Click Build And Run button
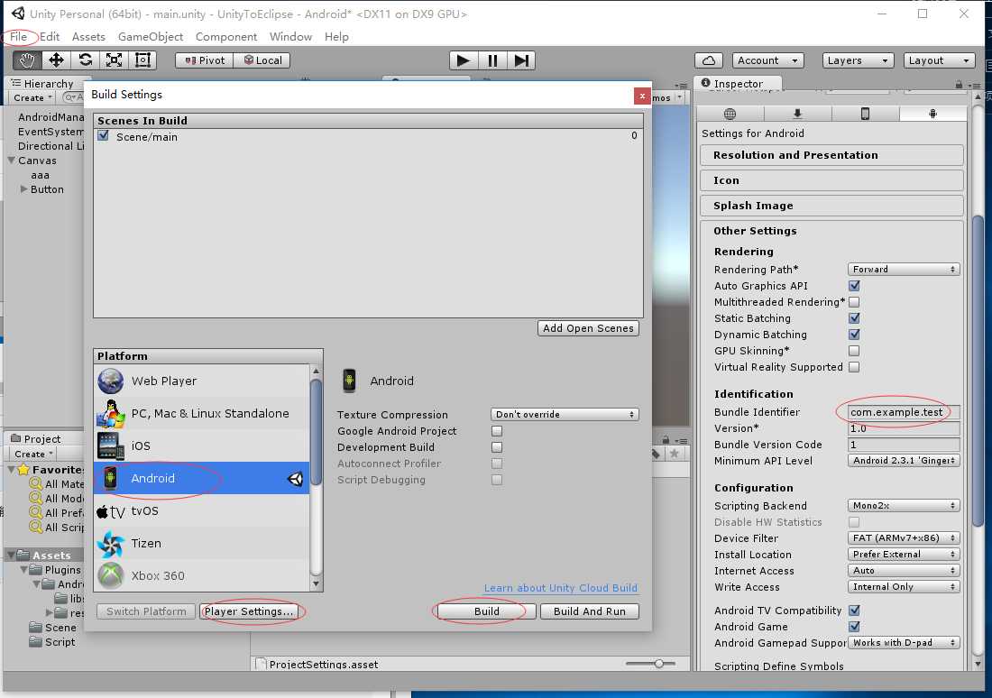 [590, 611]
